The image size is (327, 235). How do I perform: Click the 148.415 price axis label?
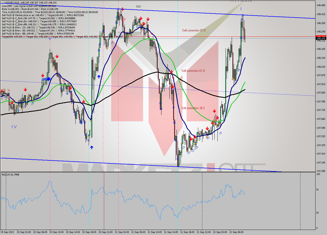pyautogui.click(x=321, y=14)
